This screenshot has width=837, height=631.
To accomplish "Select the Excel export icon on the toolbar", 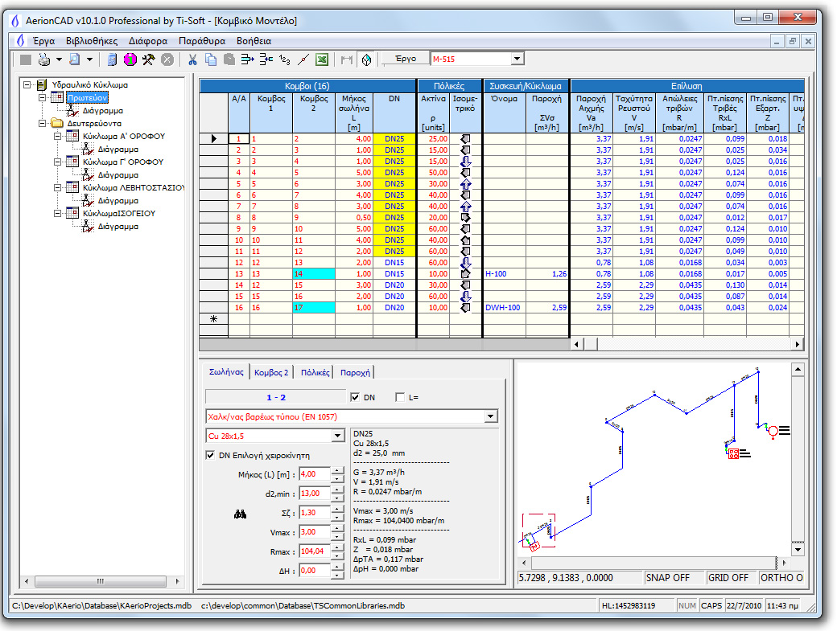I will pyautogui.click(x=320, y=58).
